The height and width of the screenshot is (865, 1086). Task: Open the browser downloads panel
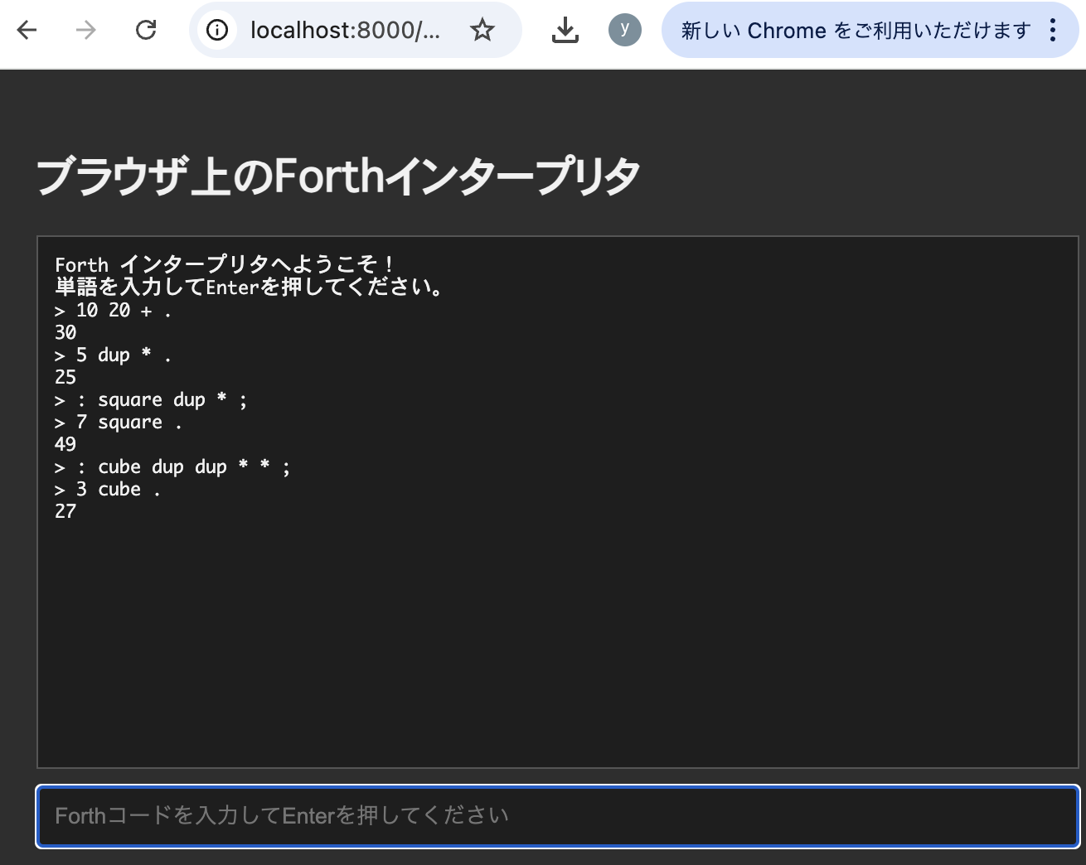pos(565,31)
